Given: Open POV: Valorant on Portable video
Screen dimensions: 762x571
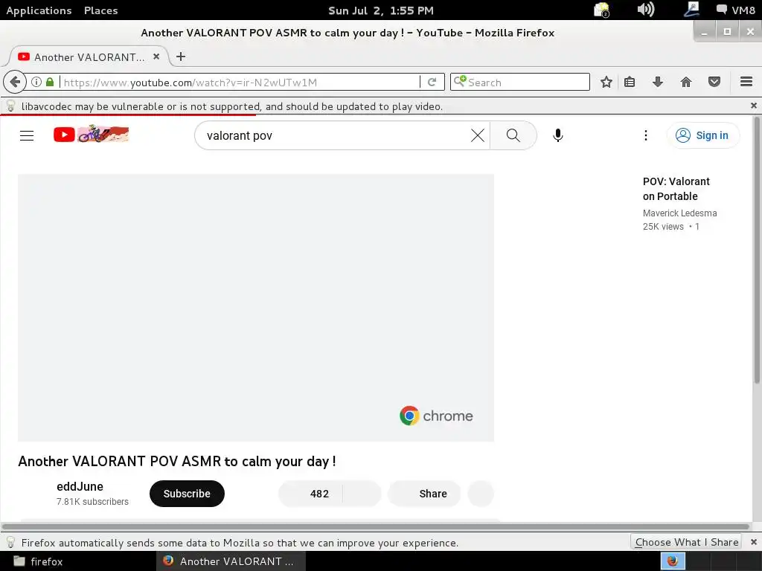Looking at the screenshot, I should pyautogui.click(x=676, y=189).
